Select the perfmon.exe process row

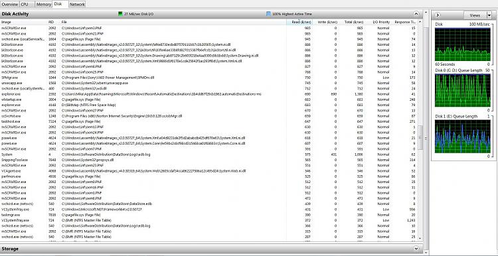point(209,176)
